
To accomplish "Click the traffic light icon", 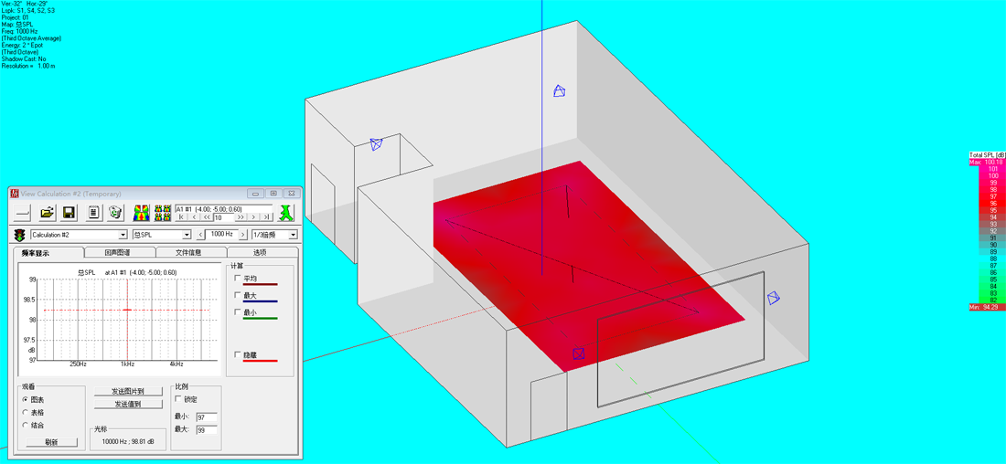I will tap(19, 235).
